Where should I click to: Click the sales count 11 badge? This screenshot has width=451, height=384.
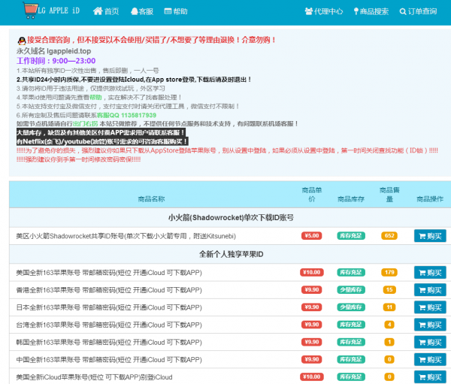(x=389, y=307)
